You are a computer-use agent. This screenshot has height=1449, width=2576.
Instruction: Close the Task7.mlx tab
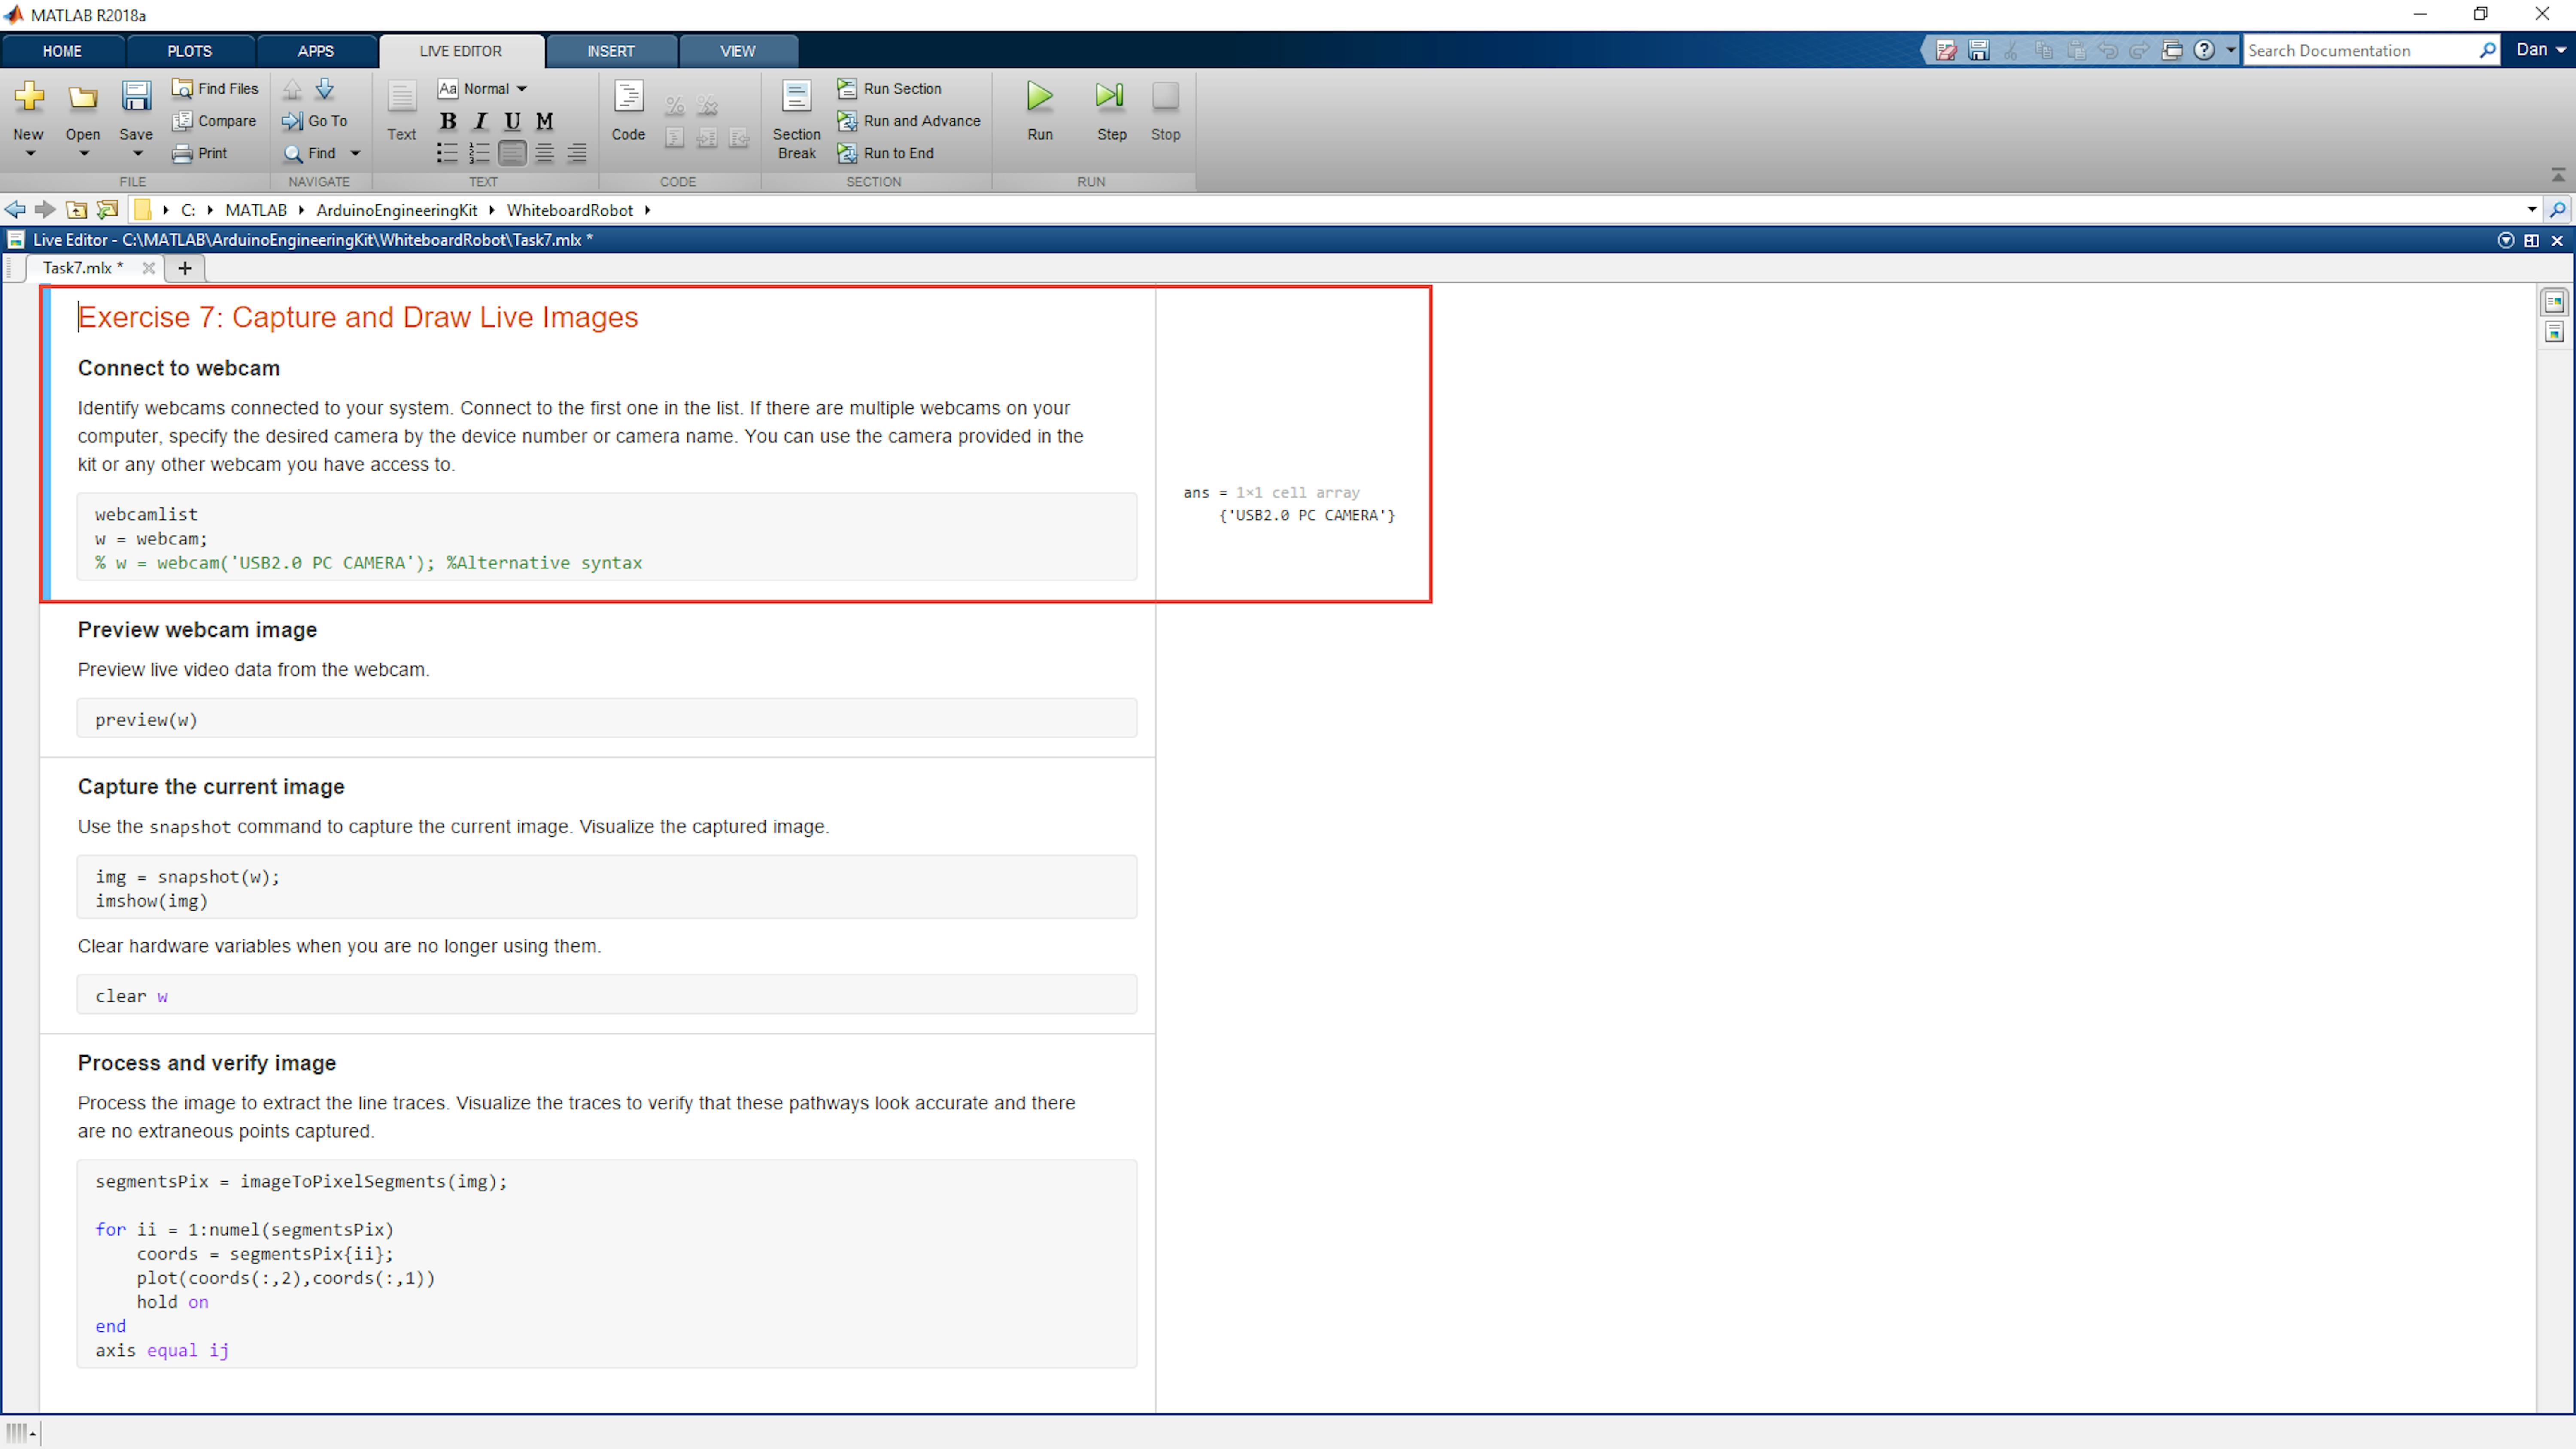tap(148, 268)
